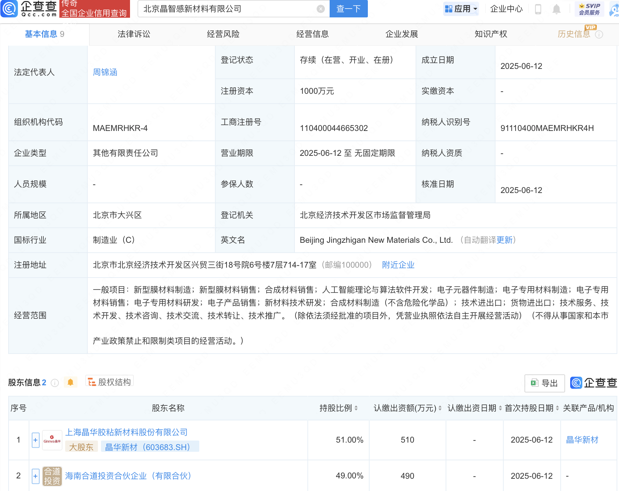The image size is (619, 491).
Task: Toggle sorting on the 持股比例 column
Action: click(x=356, y=408)
